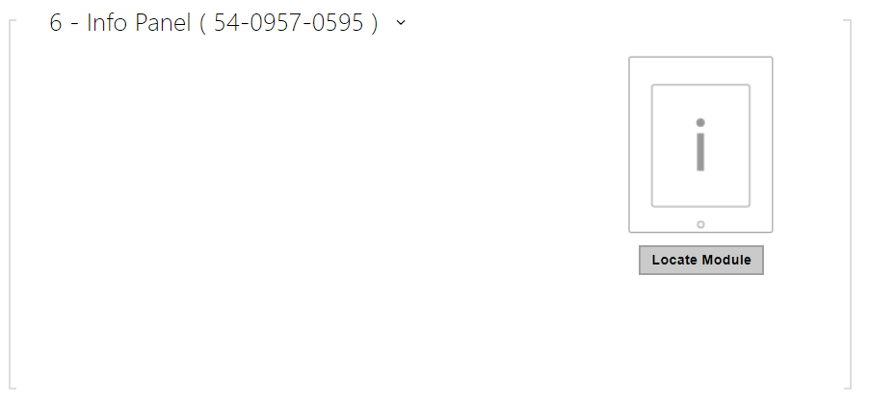Click the opening parenthesis before serial number
This screenshot has height=402, width=869.
click(x=203, y=23)
